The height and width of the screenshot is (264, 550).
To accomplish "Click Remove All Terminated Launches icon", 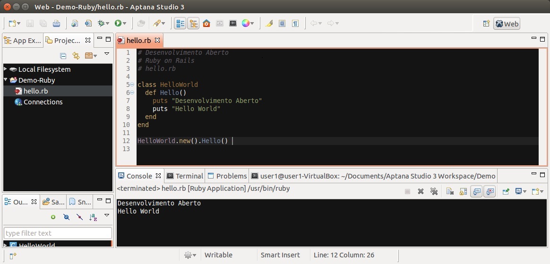I will click(x=434, y=191).
